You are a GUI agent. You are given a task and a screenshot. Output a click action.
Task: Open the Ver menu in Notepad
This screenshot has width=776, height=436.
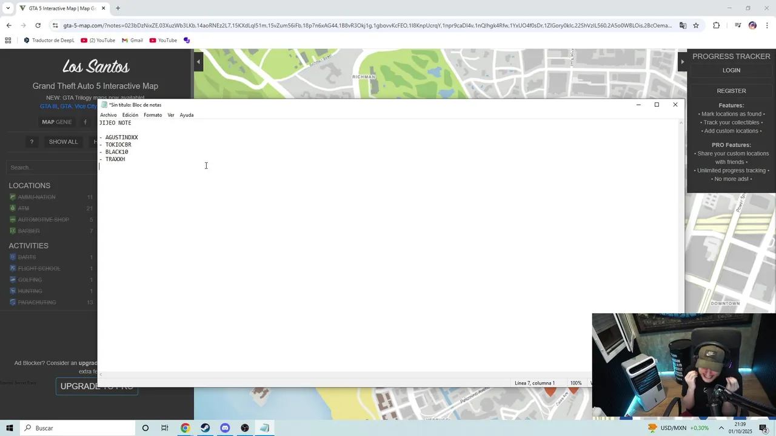pyautogui.click(x=171, y=115)
